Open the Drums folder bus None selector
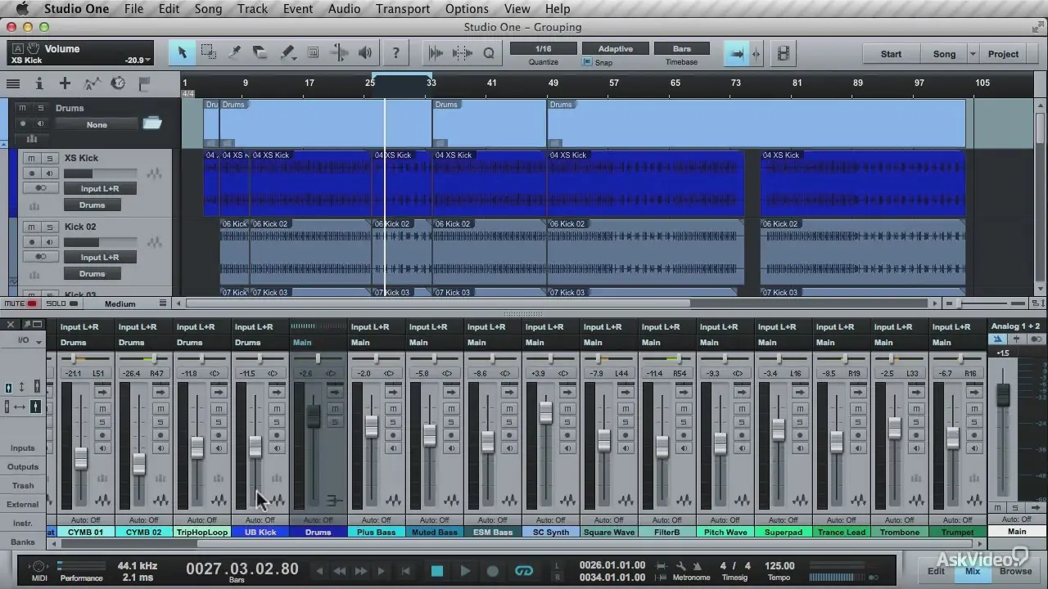Screen dimensions: 1048x589 97,124
